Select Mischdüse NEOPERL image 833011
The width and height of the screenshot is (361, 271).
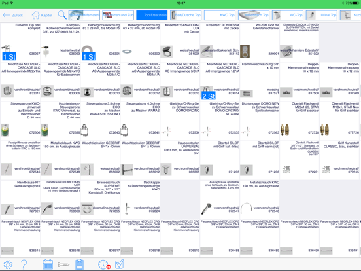(x=7, y=91)
